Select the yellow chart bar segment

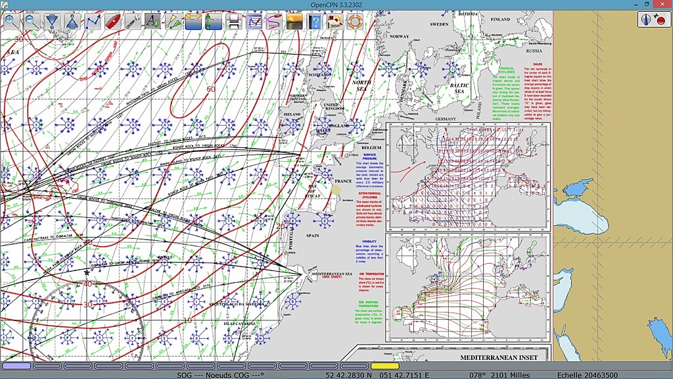[384, 366]
